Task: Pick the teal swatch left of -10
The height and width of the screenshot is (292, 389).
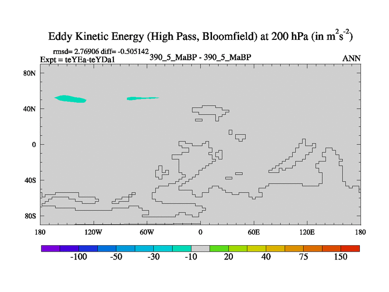Action: [x=182, y=248]
